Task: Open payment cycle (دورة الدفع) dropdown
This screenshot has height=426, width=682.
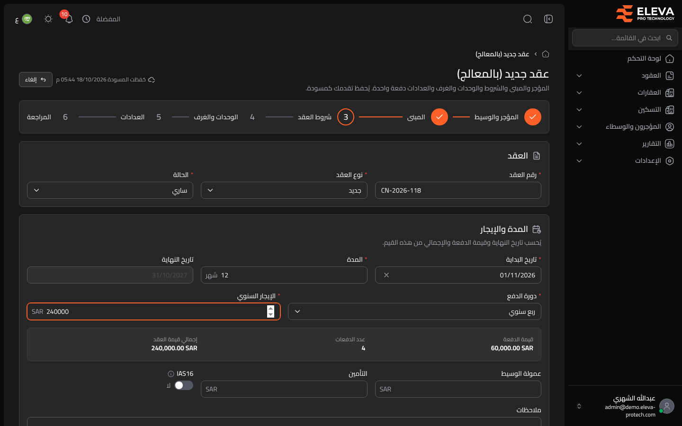Action: pos(414,311)
